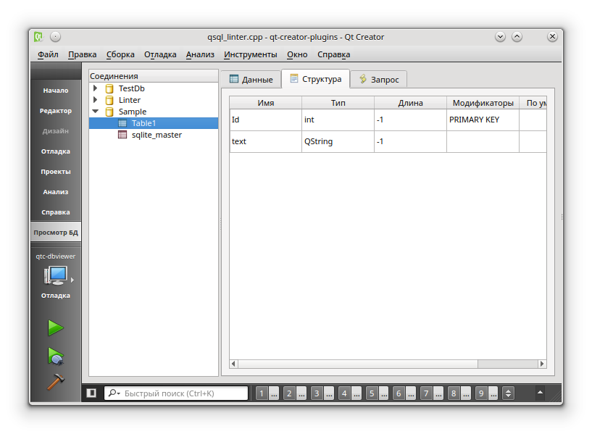Build the project with the hammer icon

tap(56, 382)
